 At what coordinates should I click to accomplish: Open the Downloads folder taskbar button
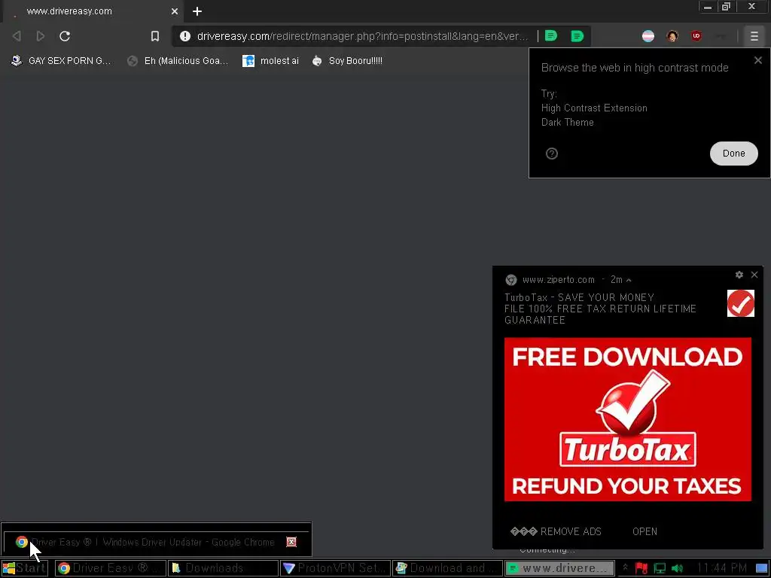coord(223,568)
